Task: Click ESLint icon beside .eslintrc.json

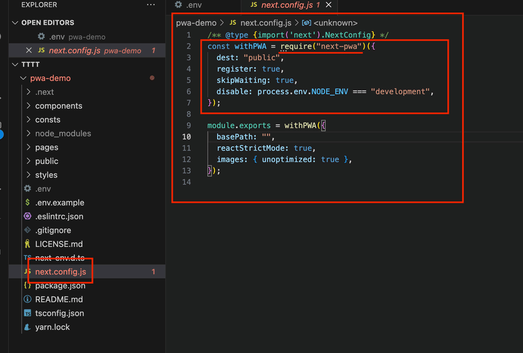Action: 27,216
